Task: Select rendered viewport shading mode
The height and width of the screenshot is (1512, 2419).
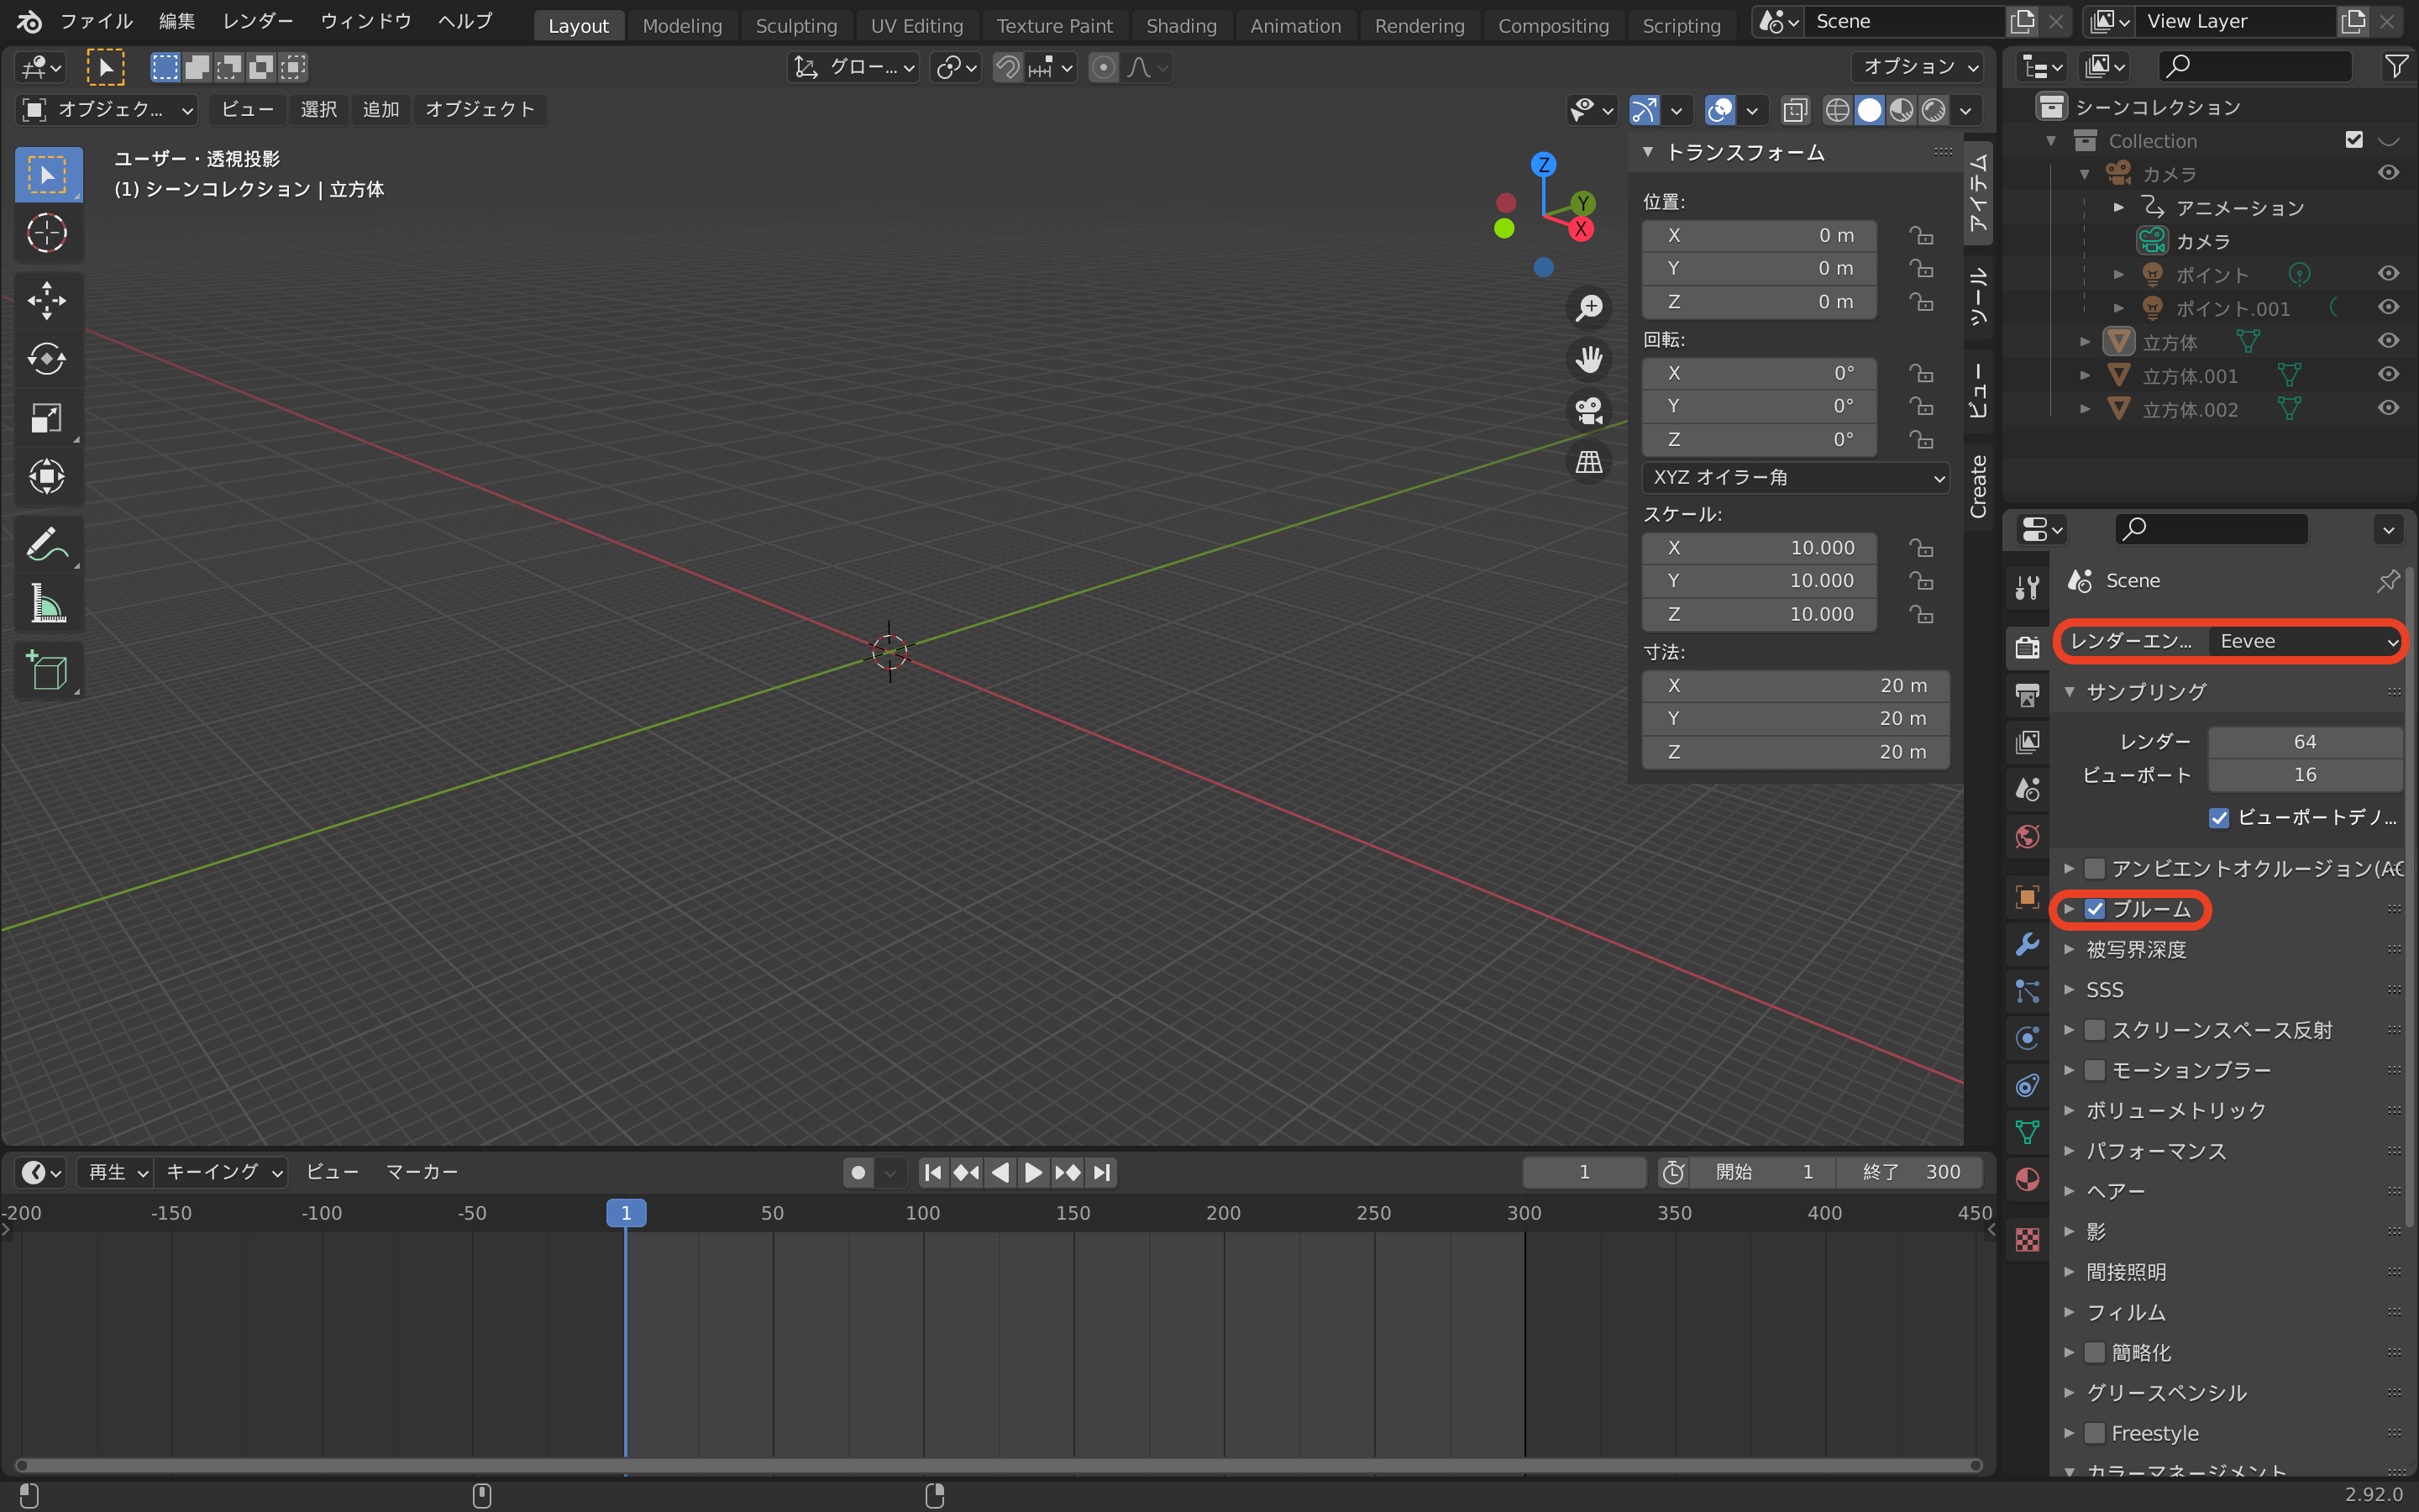Action: pos(1934,110)
